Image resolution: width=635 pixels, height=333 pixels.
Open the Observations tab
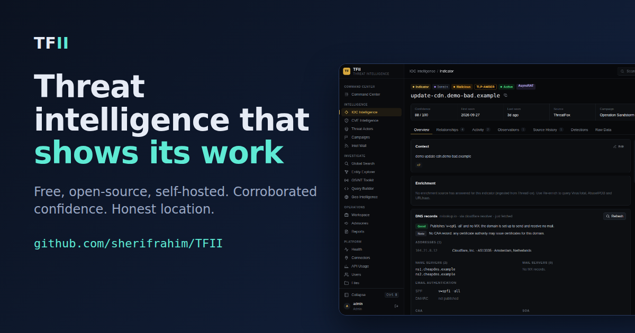[x=512, y=129]
